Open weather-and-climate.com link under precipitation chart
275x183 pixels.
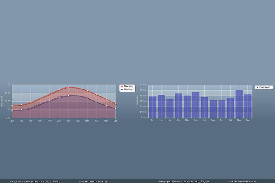pyautogui.click(x=243, y=181)
